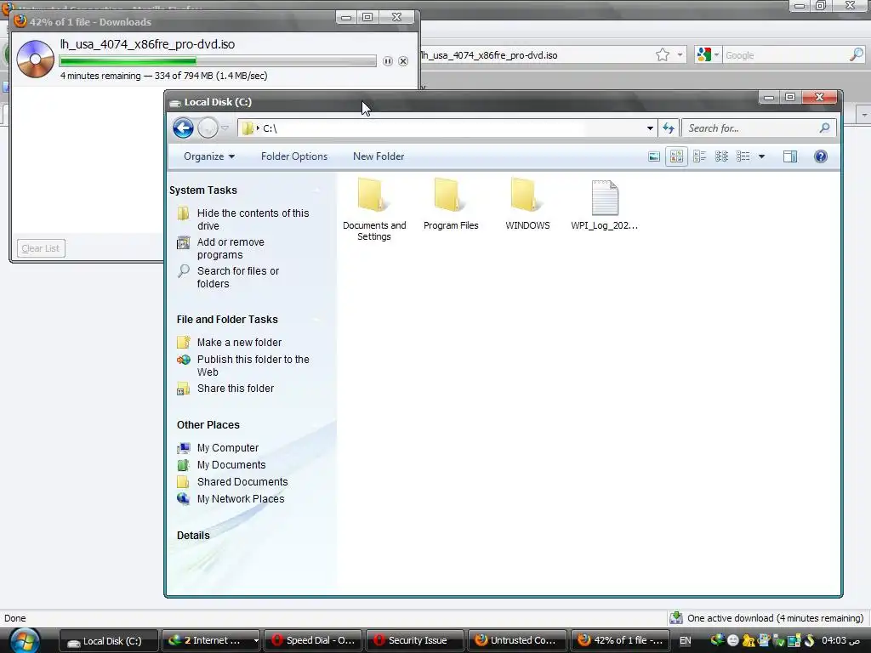Switch to filmstrip picture view icon
Viewport: 871px width, 653px height.
654,156
